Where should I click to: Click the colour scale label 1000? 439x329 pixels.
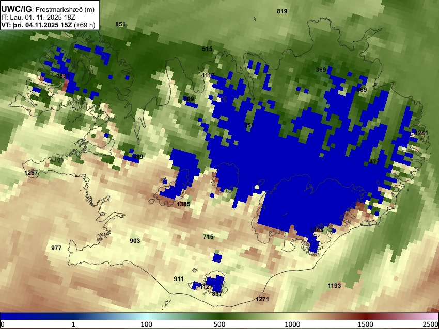click(292, 324)
